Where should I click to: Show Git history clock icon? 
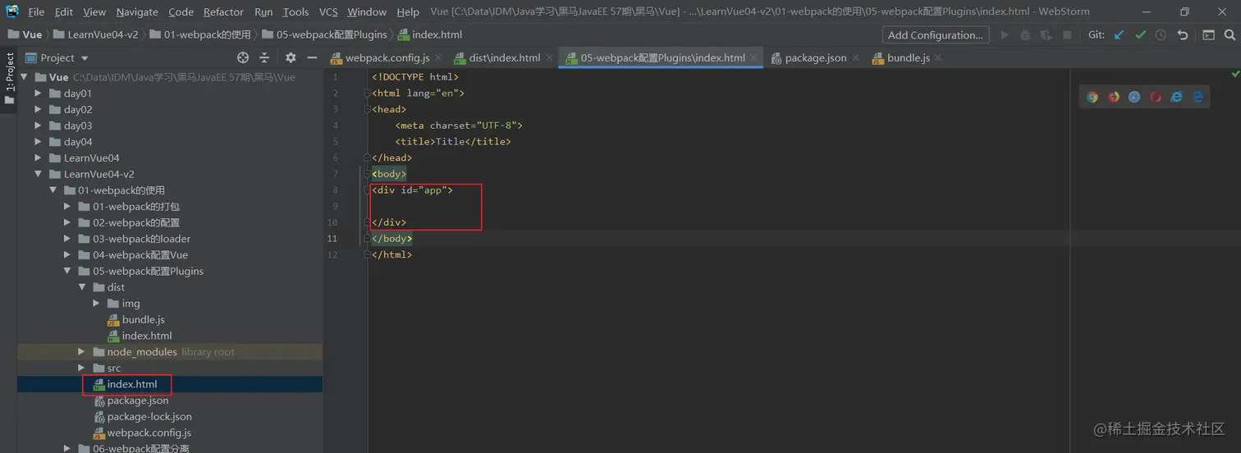tap(1161, 35)
